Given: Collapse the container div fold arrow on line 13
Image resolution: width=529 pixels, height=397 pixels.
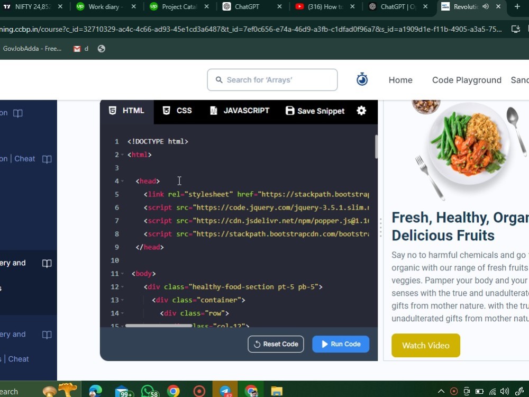Looking at the screenshot, I should pyautogui.click(x=123, y=300).
